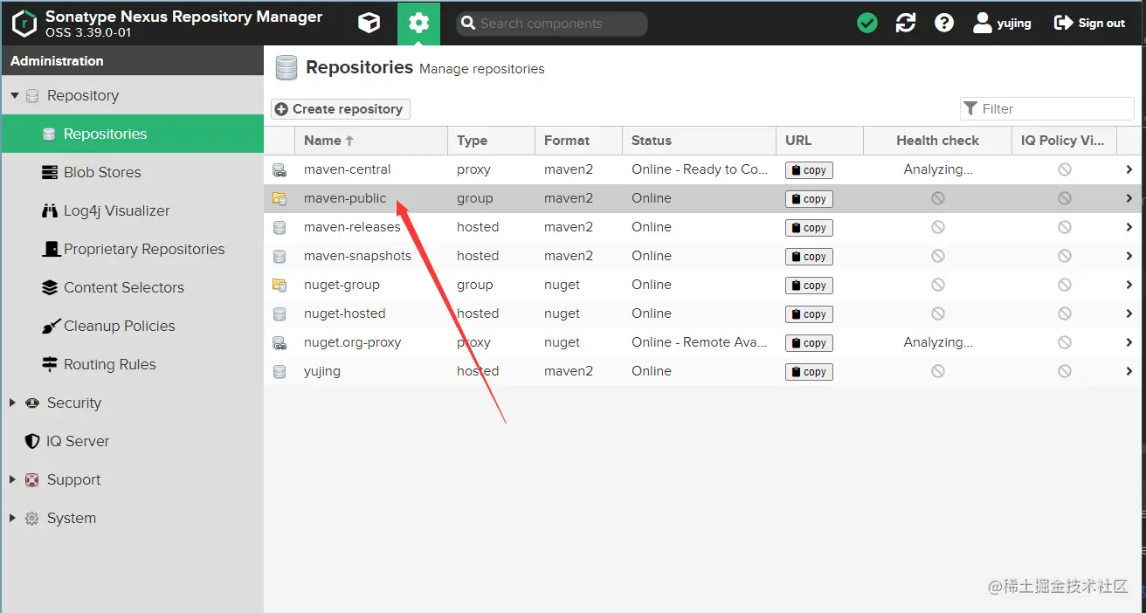Viewport: 1146px width, 613px height.
Task: Select Repositories in the sidebar
Action: pos(133,134)
